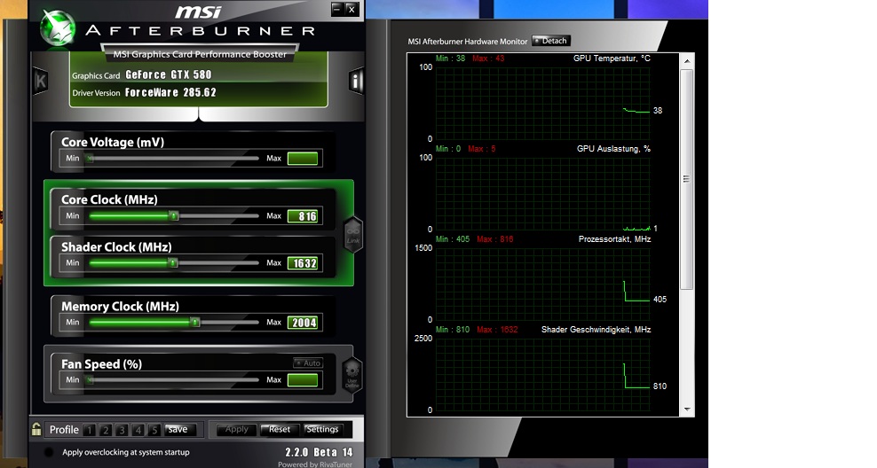Toggle Apply overclocking at system startup
Screen dimensions: 877x468
click(x=49, y=452)
